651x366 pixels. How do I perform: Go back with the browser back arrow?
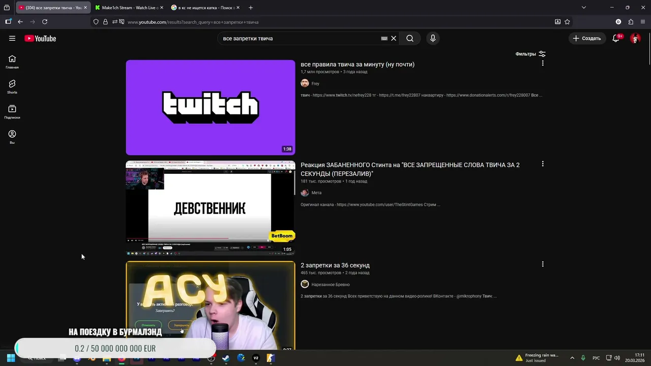[x=20, y=22]
